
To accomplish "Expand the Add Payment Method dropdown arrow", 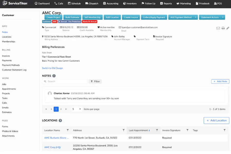I will point(196,17).
